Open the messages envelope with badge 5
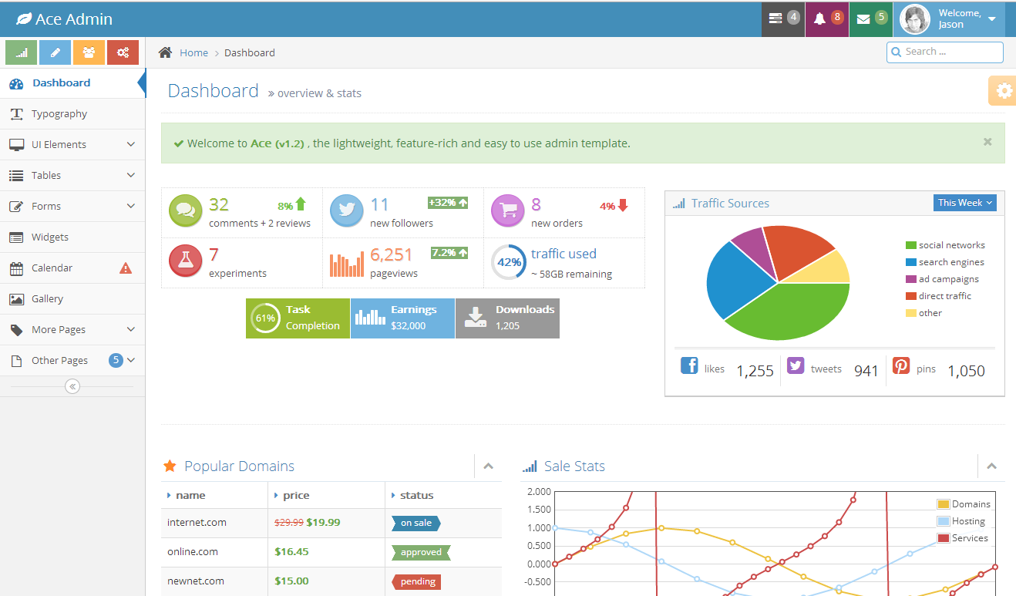The height and width of the screenshot is (596, 1016). coord(871,19)
